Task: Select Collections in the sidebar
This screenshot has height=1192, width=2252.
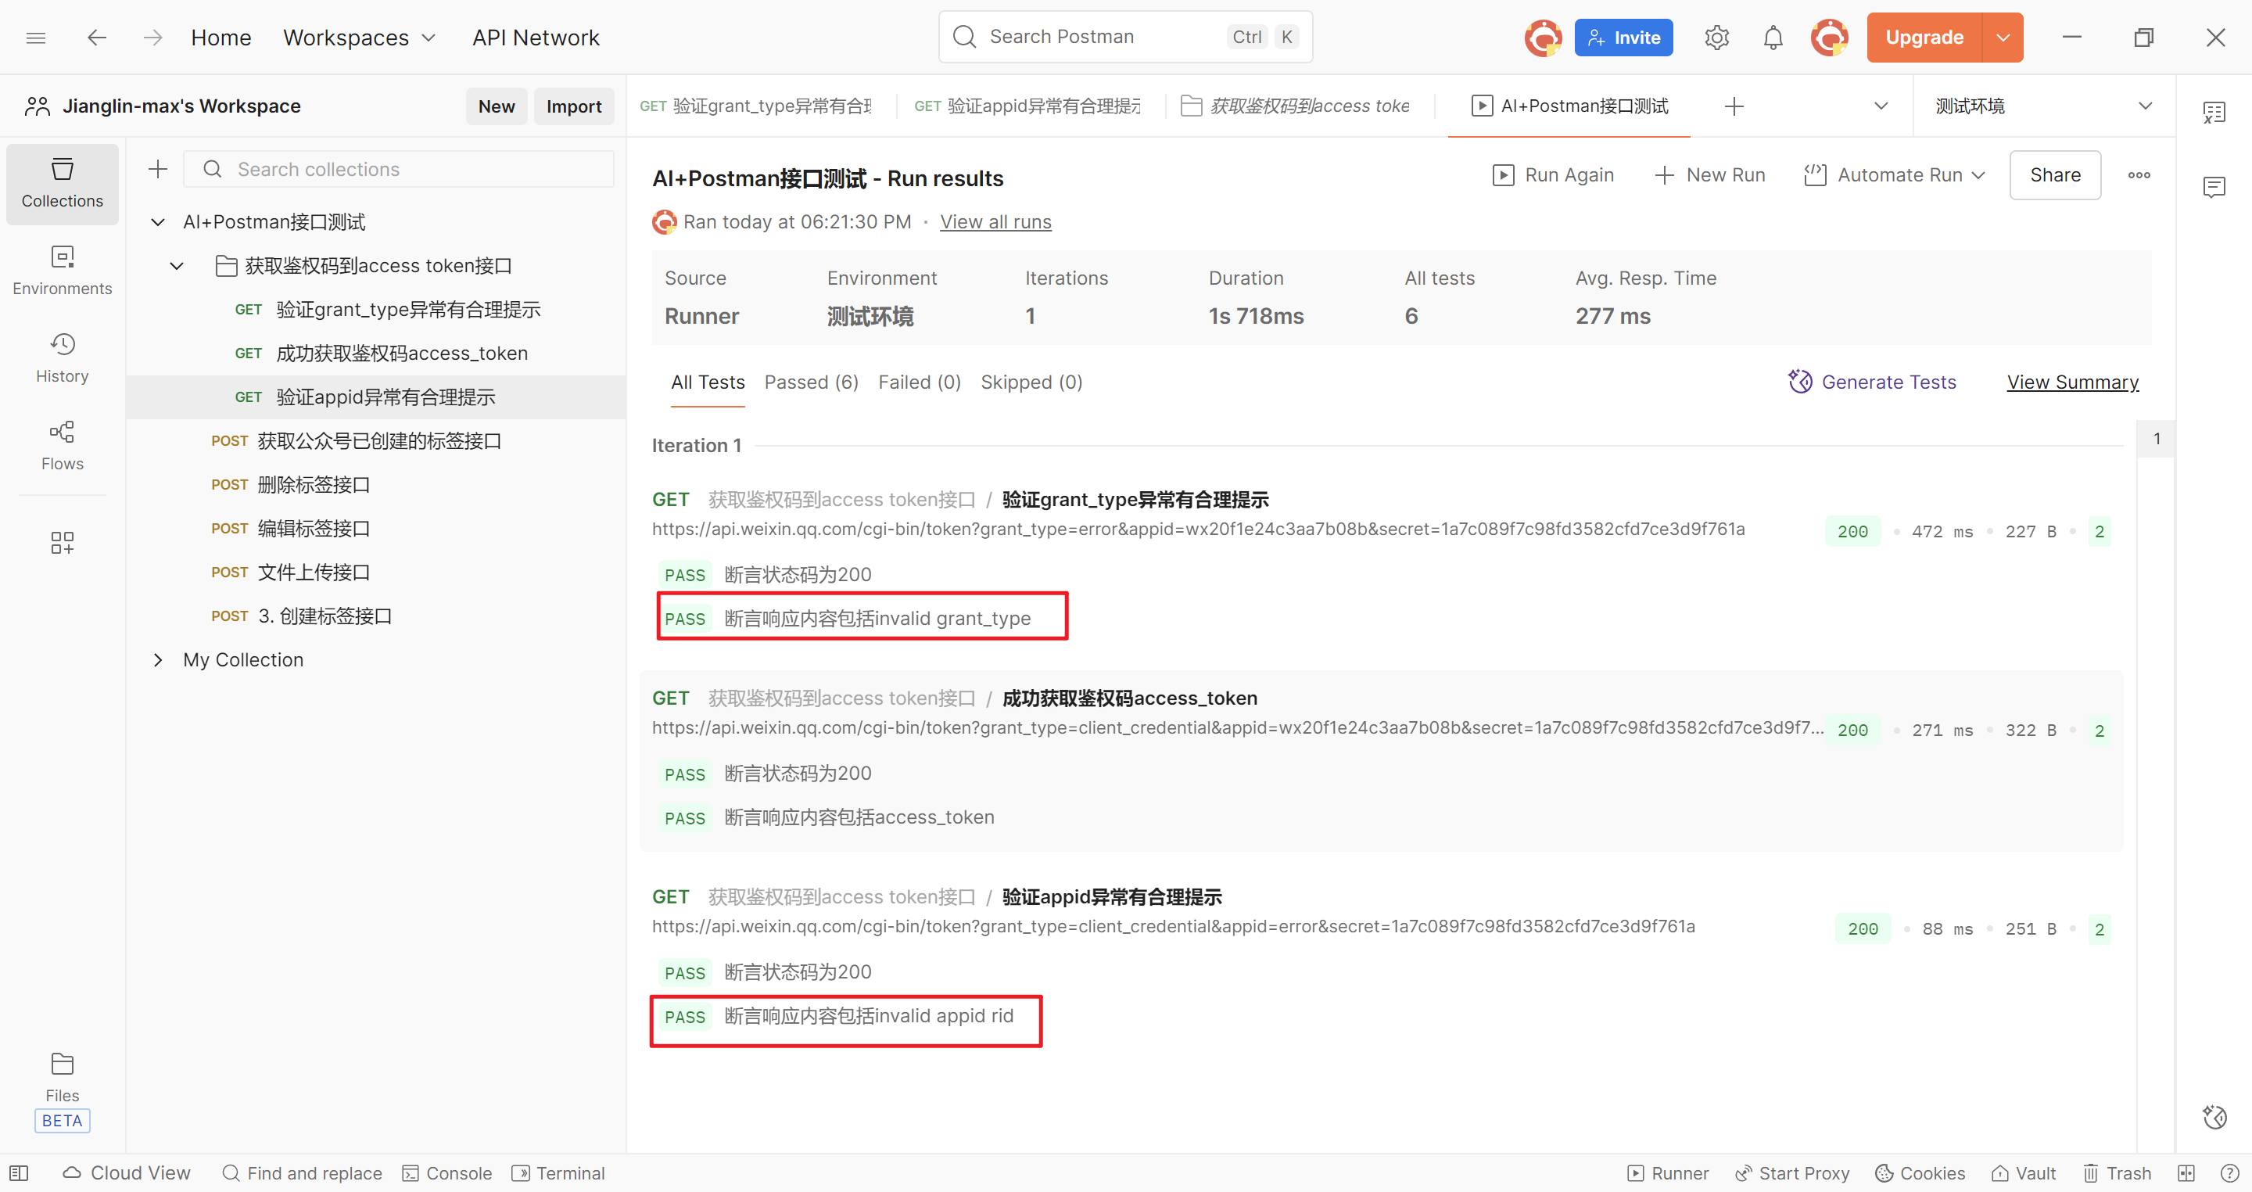Action: (62, 184)
